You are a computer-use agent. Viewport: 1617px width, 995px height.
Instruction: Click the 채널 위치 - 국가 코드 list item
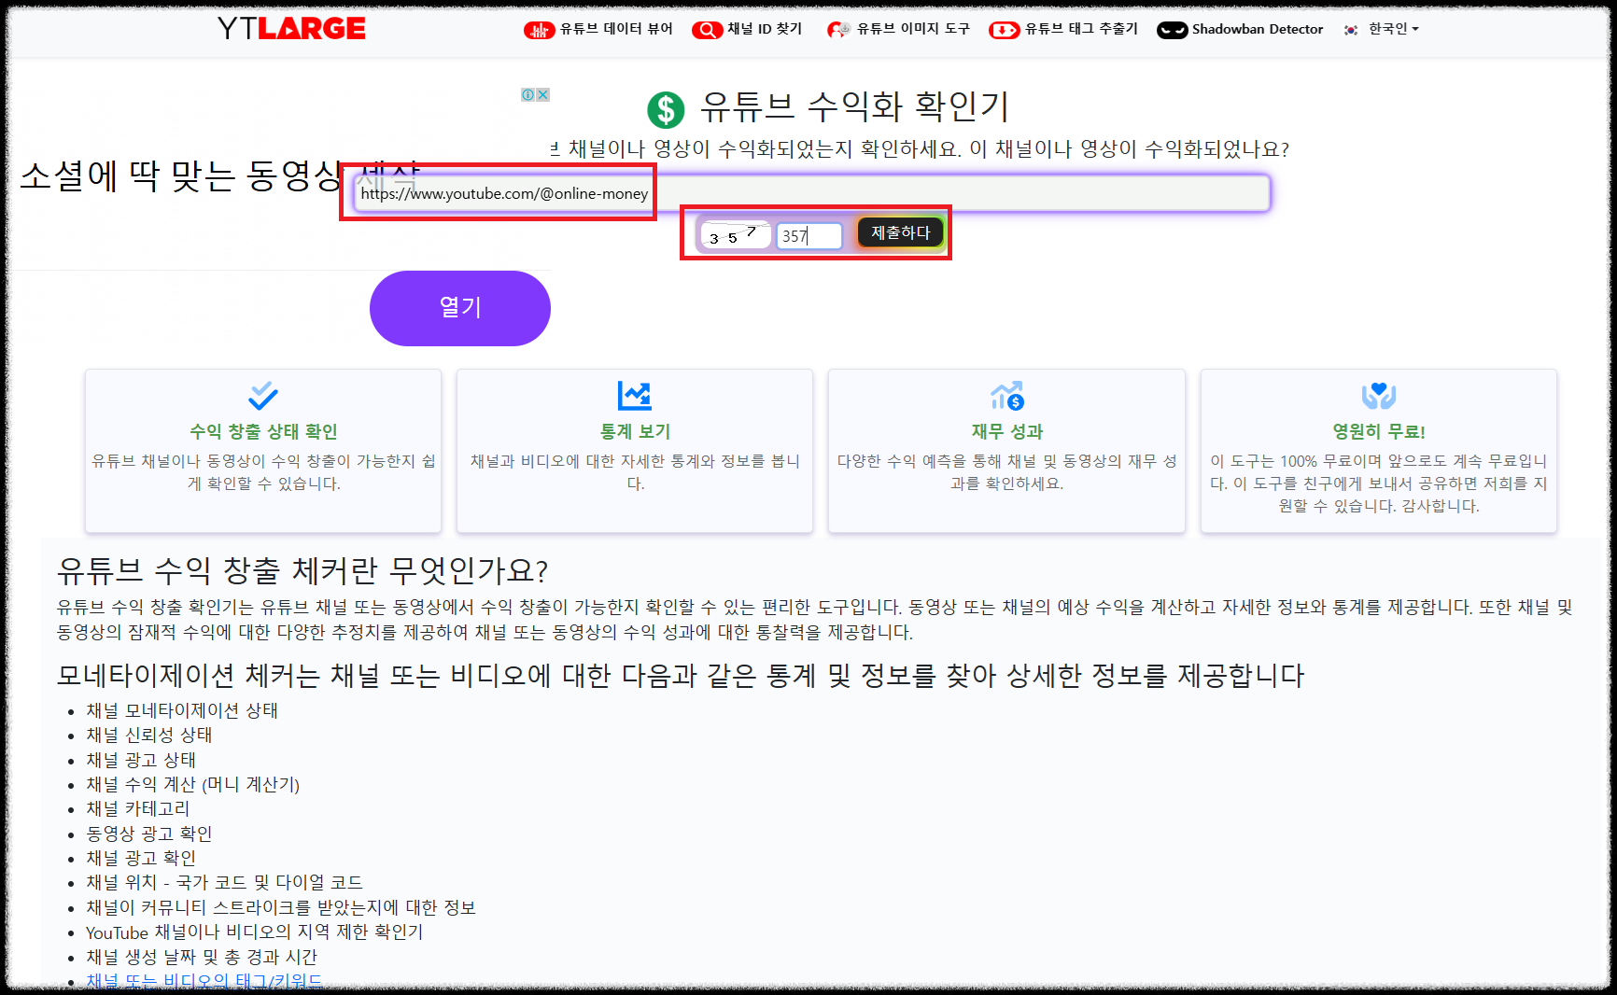(x=224, y=882)
